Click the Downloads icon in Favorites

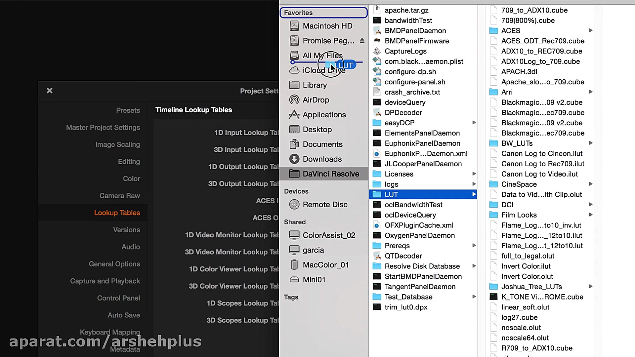coord(294,159)
